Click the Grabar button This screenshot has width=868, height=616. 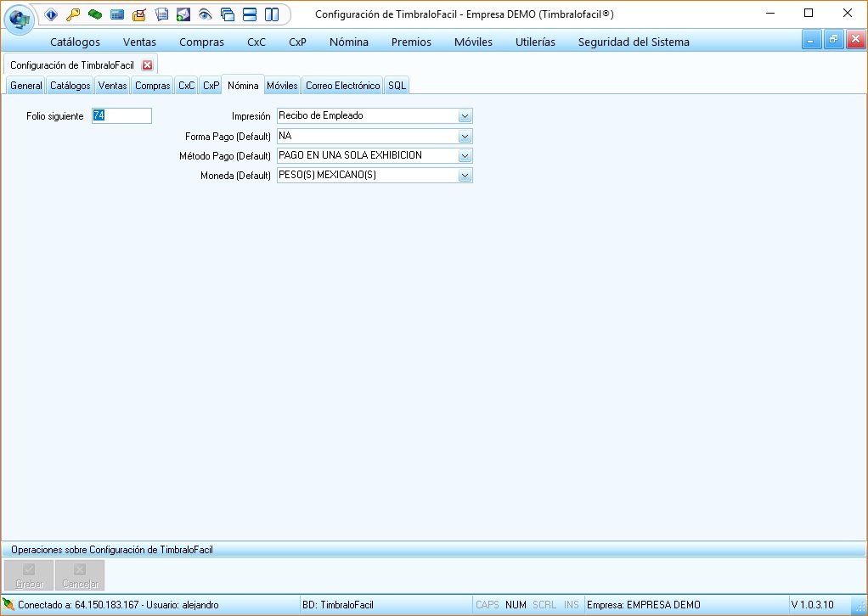coord(29,575)
